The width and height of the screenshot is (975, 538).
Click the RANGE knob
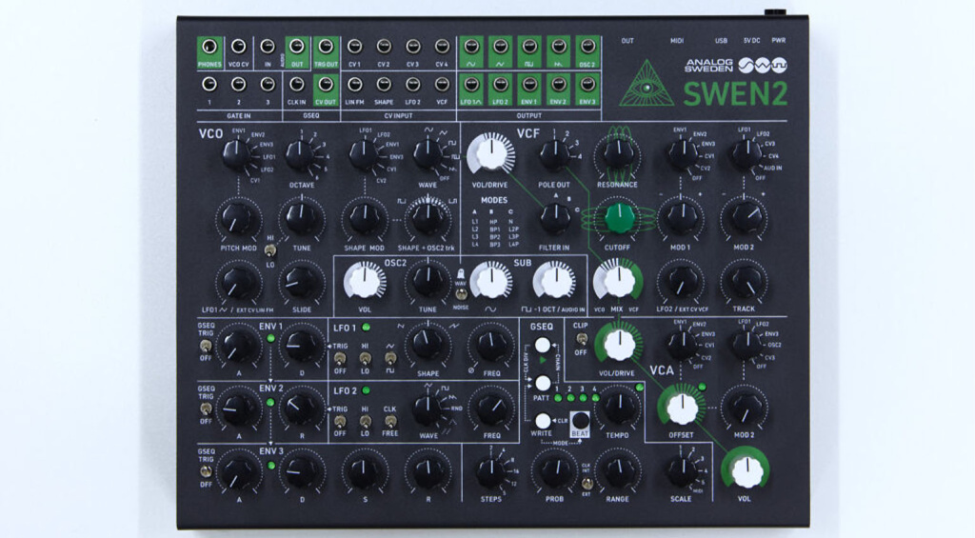(x=617, y=472)
